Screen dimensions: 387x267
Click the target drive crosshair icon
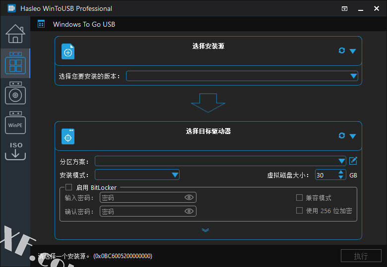click(x=68, y=136)
